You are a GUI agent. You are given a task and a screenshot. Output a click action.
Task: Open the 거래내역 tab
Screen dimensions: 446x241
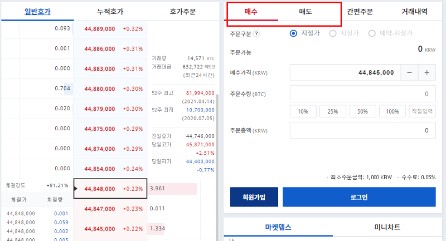click(x=414, y=12)
